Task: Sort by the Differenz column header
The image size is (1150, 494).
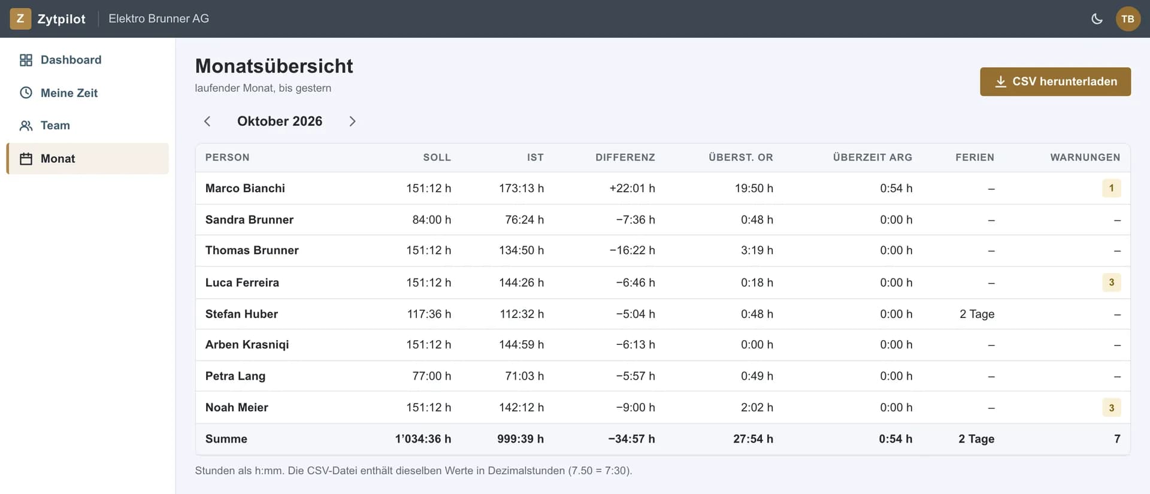Action: [x=625, y=157]
